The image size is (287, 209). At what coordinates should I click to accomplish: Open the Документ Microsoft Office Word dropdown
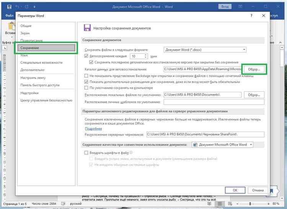(x=222, y=144)
